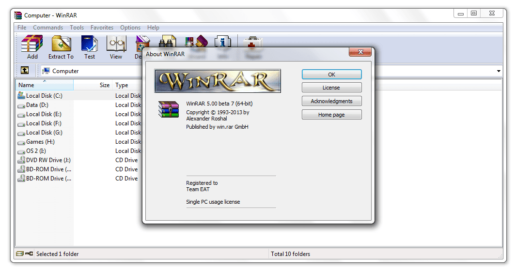Click the 'Selected 1 folder' status text
Screen dimensions: 515x270
pos(58,254)
